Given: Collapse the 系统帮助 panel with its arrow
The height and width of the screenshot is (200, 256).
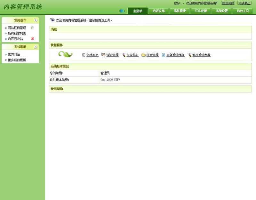Looking at the screenshot, I should click(35, 47).
